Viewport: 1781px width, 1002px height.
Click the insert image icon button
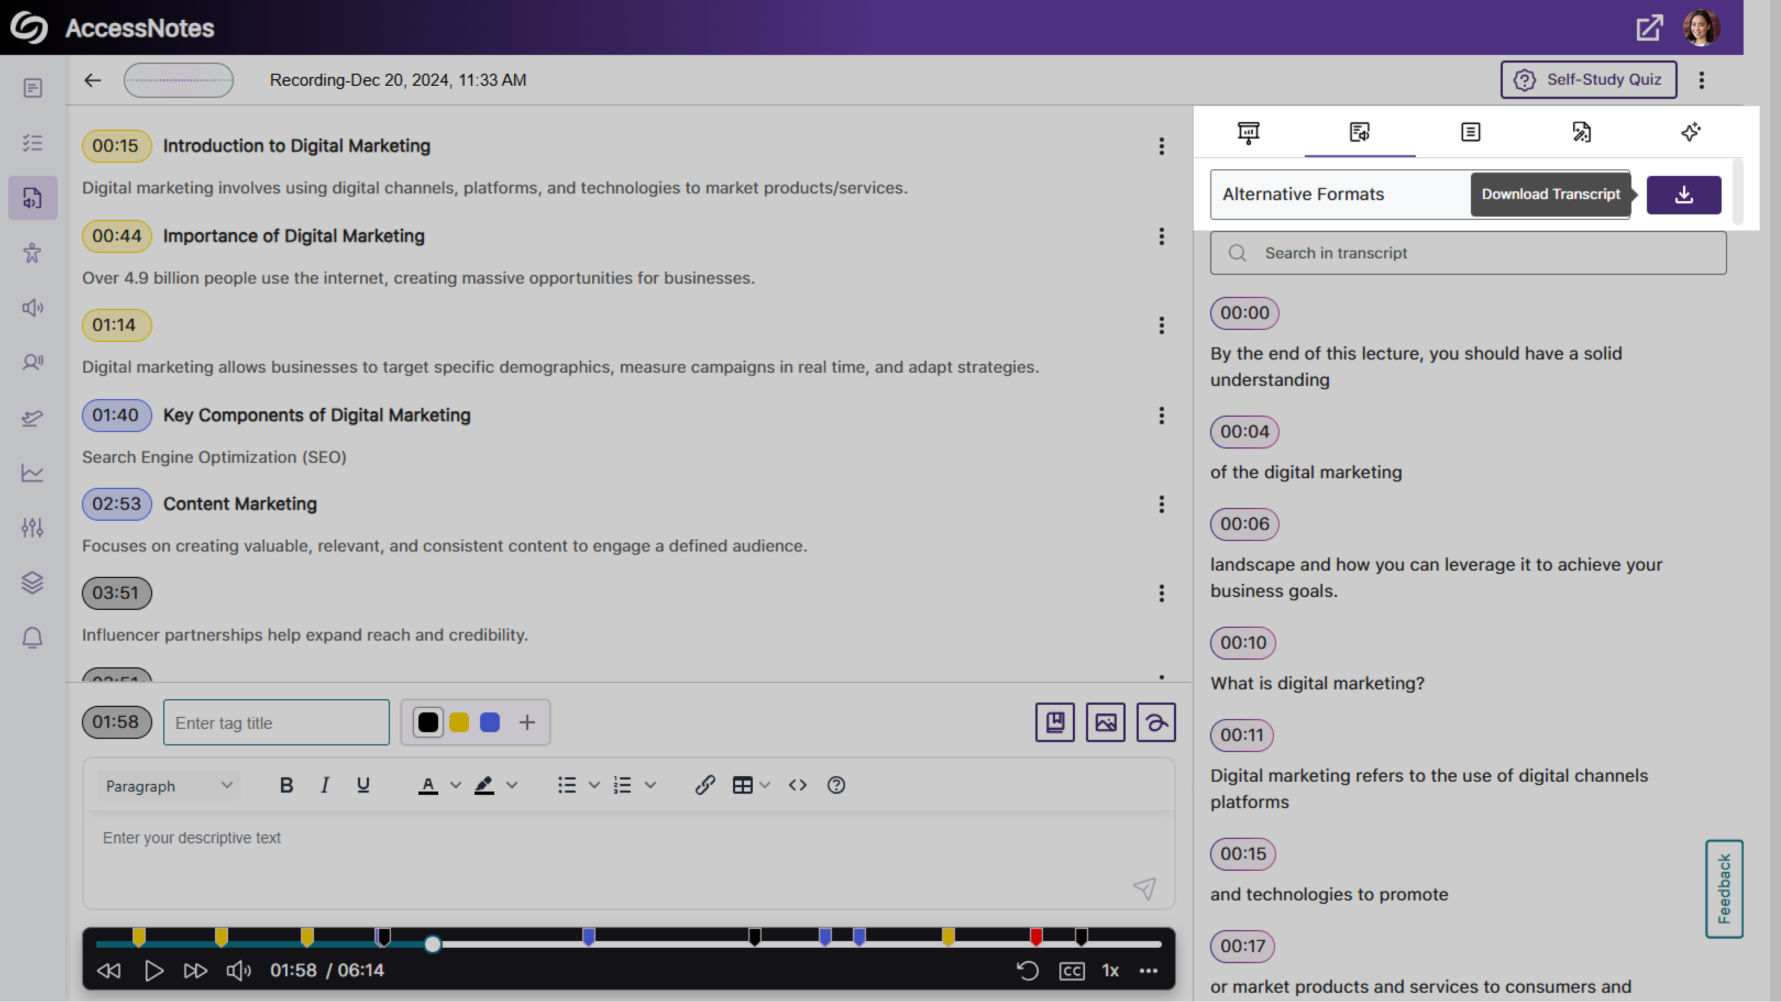coord(1105,722)
